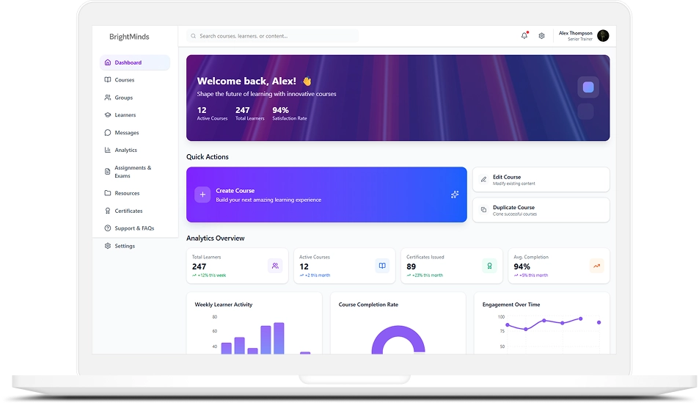
Task: Open Messages from the sidebar
Action: pos(126,133)
